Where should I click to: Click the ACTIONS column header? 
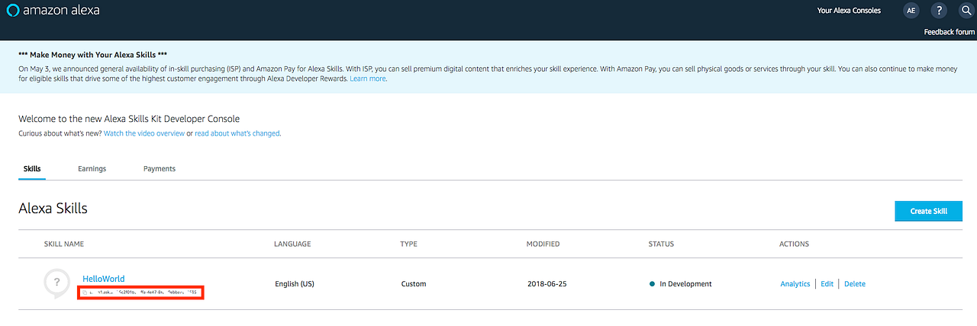pos(794,244)
